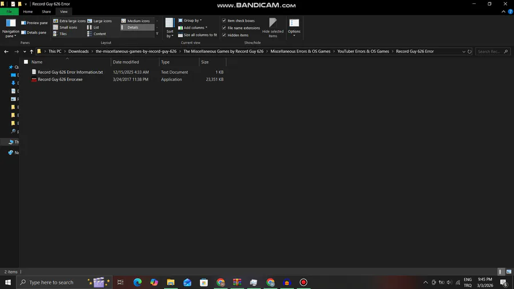The width and height of the screenshot is (514, 289).
Task: Open the Sort by menu
Action: (170, 28)
